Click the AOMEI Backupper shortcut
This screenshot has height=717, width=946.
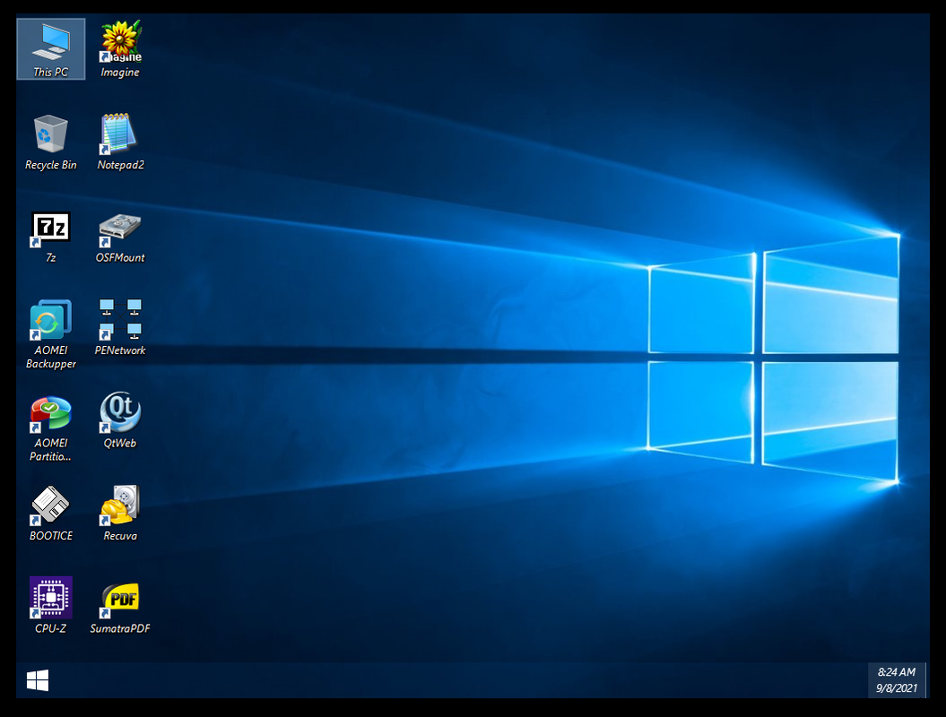pyautogui.click(x=51, y=334)
